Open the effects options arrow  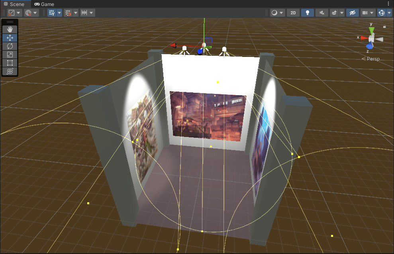pos(342,13)
